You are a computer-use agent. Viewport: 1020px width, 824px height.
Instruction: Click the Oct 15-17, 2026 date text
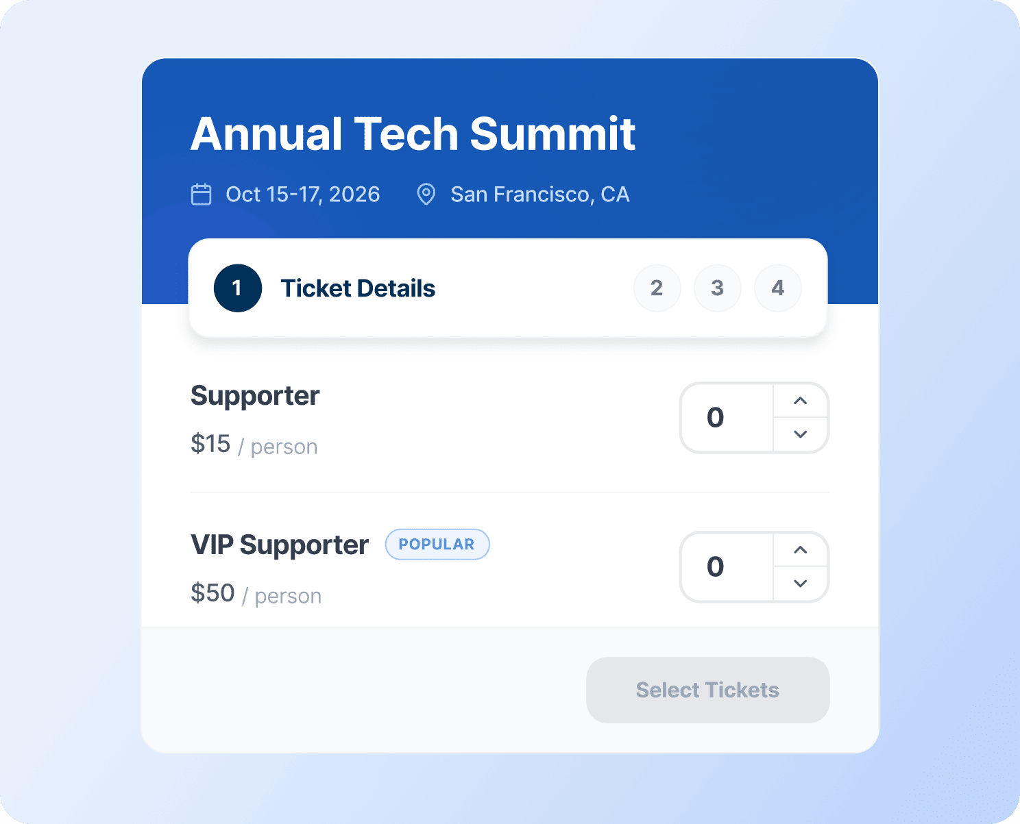click(x=302, y=195)
